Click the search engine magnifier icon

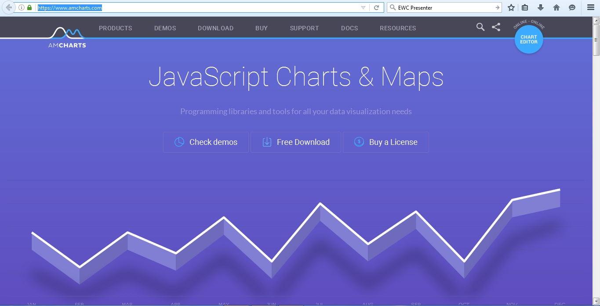click(x=393, y=7)
